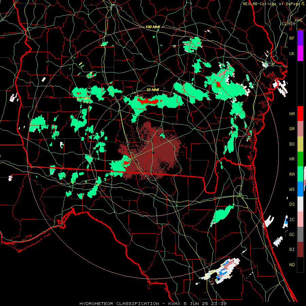Click the BI legend label

click(x=292, y=249)
